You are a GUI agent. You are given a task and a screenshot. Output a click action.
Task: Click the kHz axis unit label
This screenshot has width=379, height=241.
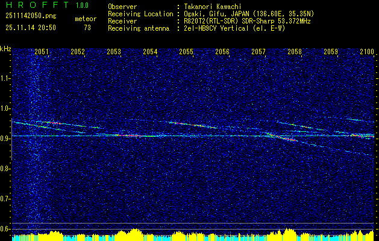5,49
